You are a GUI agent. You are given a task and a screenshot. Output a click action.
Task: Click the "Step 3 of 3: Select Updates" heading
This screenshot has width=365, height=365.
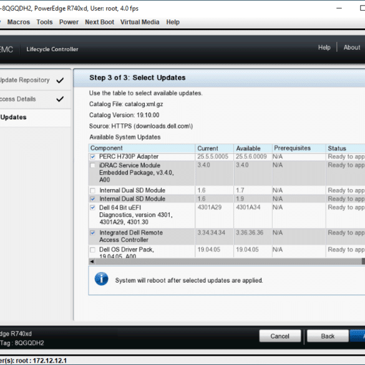pyautogui.click(x=137, y=78)
